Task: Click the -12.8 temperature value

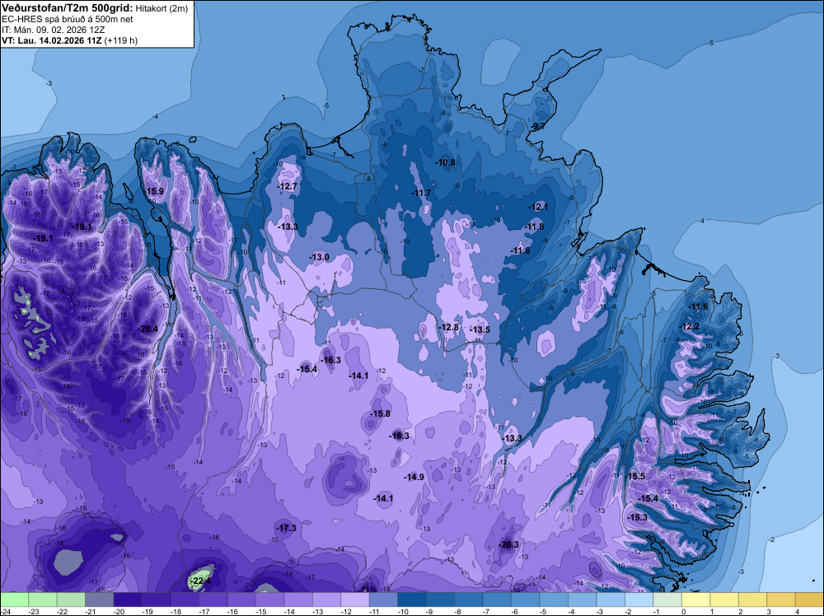Action: pos(449,328)
